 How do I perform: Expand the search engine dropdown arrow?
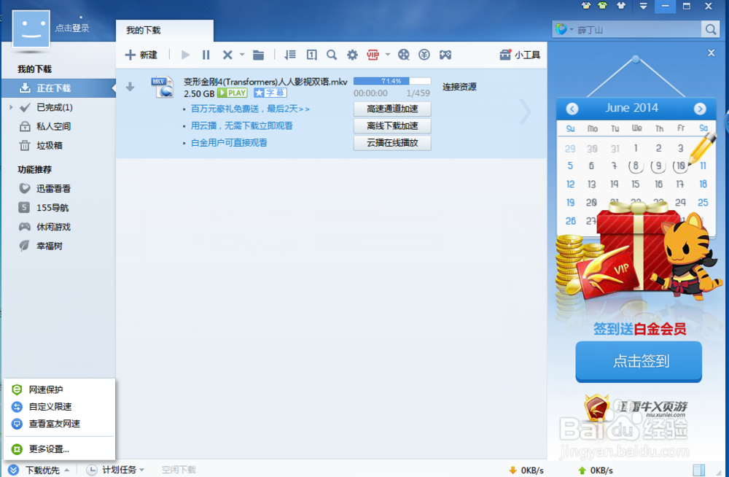tap(572, 29)
